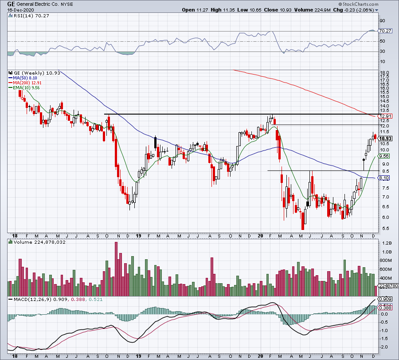This screenshot has width=399, height=360.
Task: Click the MACD black line legend marker
Action: coord(11,299)
